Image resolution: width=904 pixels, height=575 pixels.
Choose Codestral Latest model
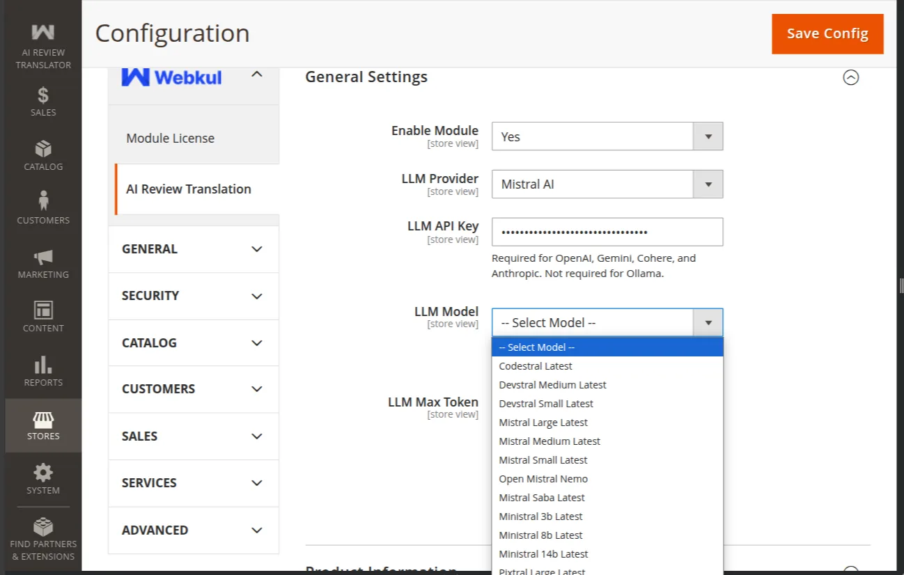point(607,365)
